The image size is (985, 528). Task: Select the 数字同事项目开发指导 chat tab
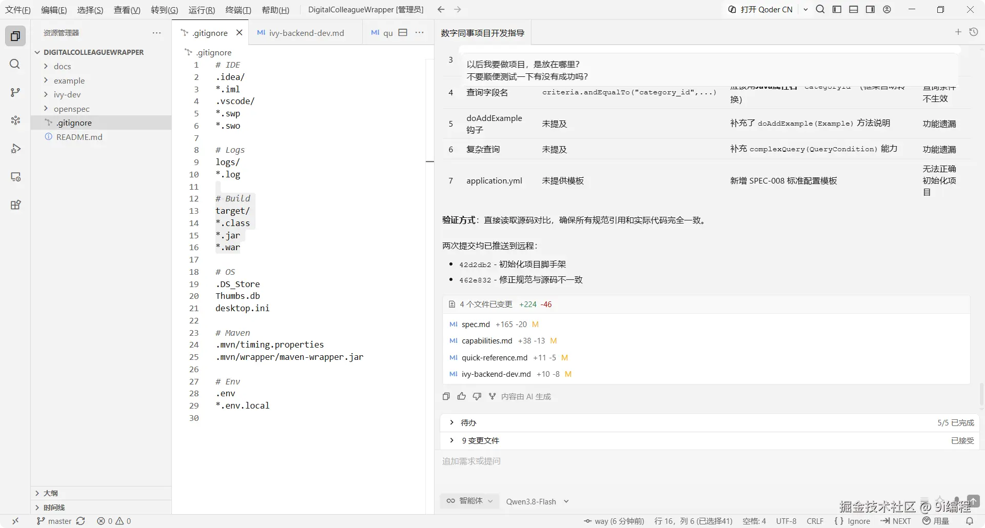(482, 33)
